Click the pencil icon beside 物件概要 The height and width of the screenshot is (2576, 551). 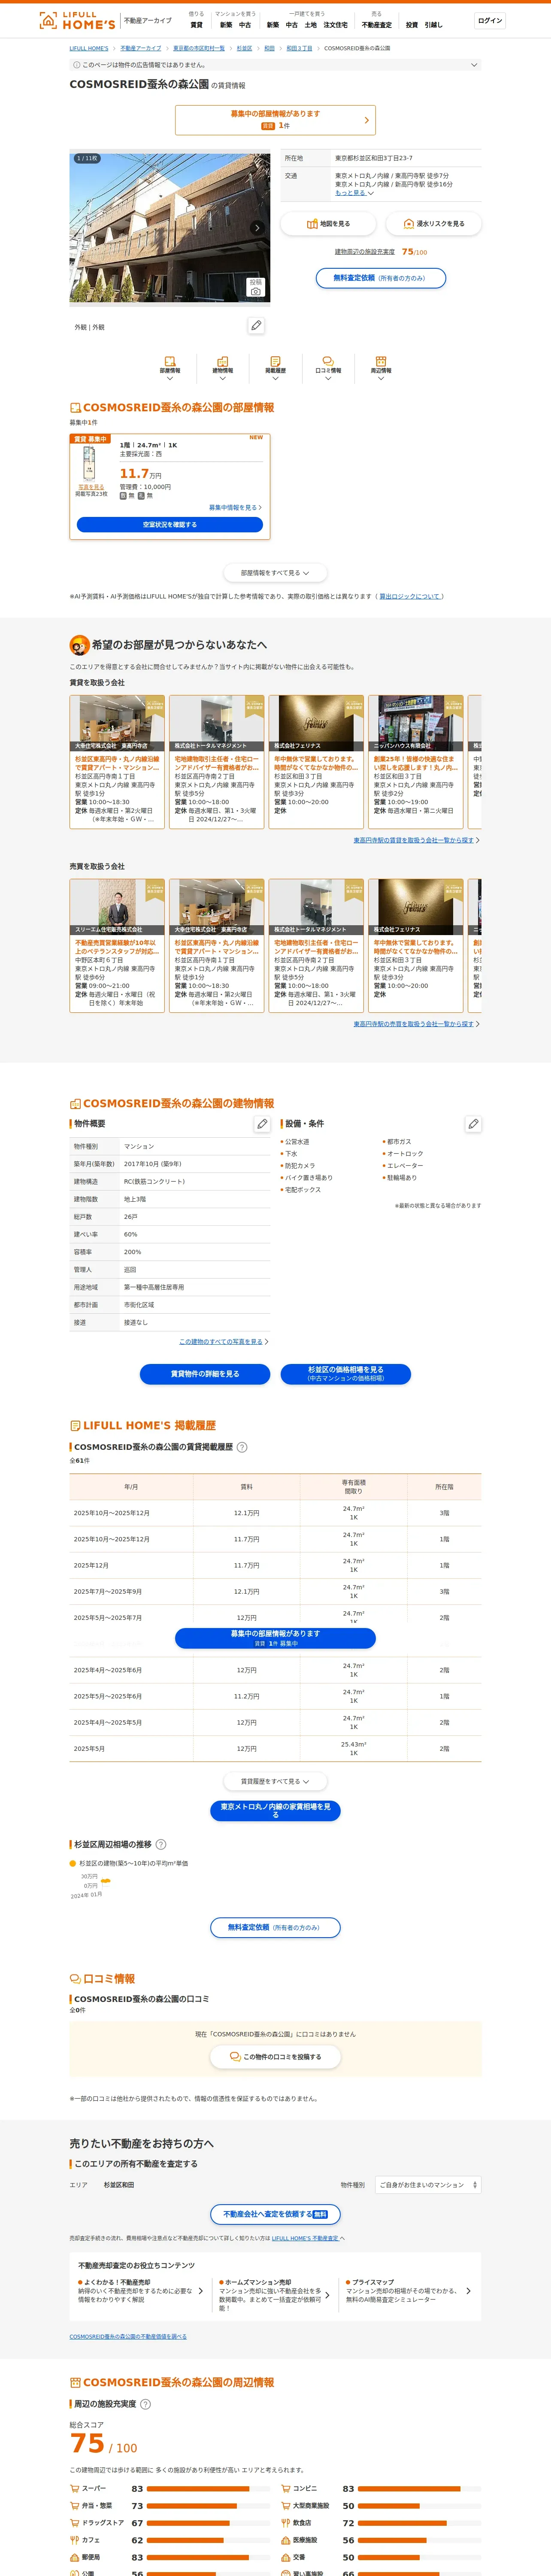[x=262, y=1124]
